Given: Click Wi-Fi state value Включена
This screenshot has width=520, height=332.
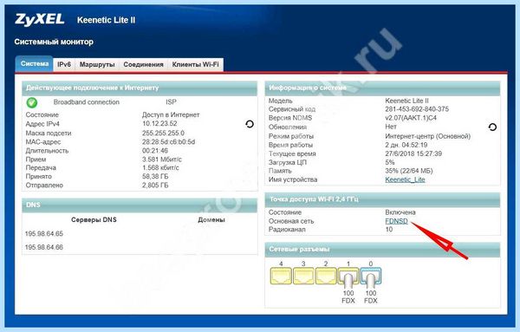Looking at the screenshot, I should pos(400,212).
